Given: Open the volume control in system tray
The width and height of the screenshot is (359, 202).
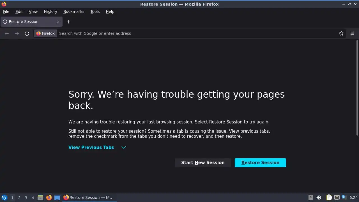Looking at the screenshot, I should pos(319,198).
